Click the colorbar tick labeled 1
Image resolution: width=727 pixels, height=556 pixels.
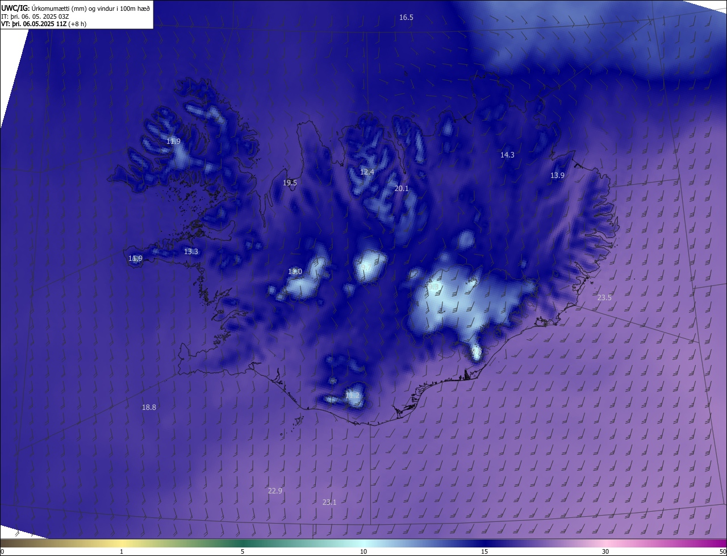122,552
